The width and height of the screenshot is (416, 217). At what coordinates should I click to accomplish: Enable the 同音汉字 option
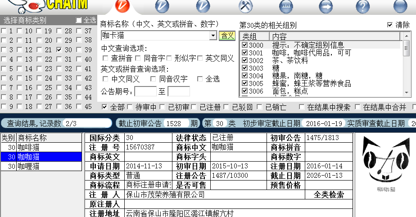pyautogui.click(x=153, y=79)
